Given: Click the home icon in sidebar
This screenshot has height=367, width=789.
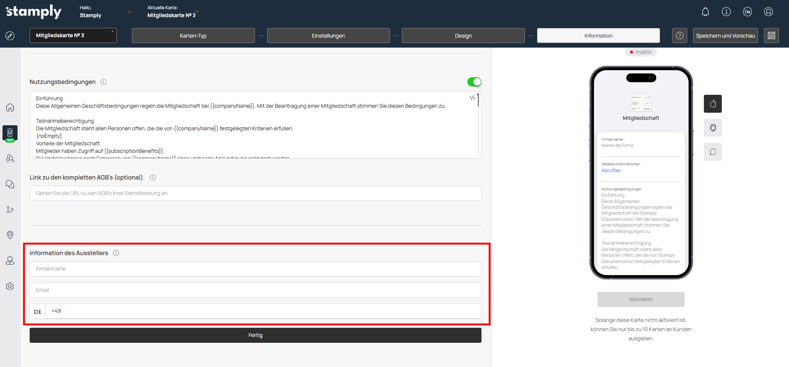Looking at the screenshot, I should (x=10, y=107).
